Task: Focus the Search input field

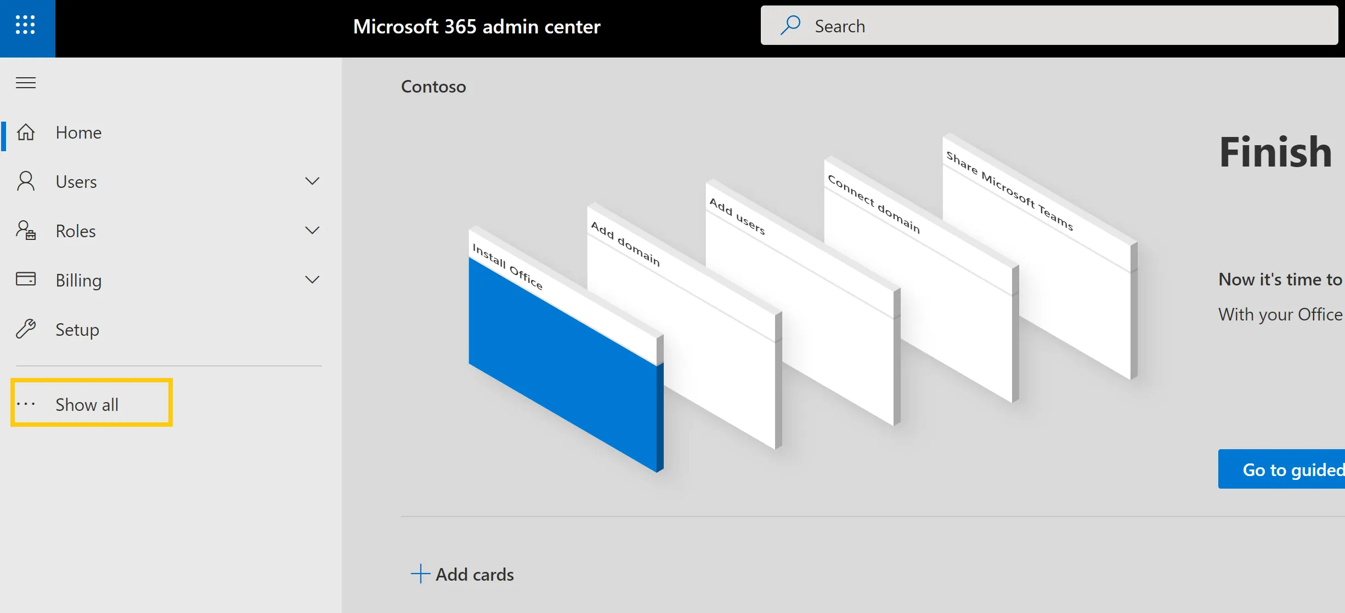Action: [x=1049, y=25]
